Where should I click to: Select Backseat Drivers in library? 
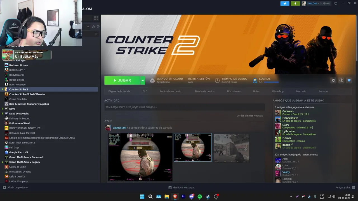point(18,65)
